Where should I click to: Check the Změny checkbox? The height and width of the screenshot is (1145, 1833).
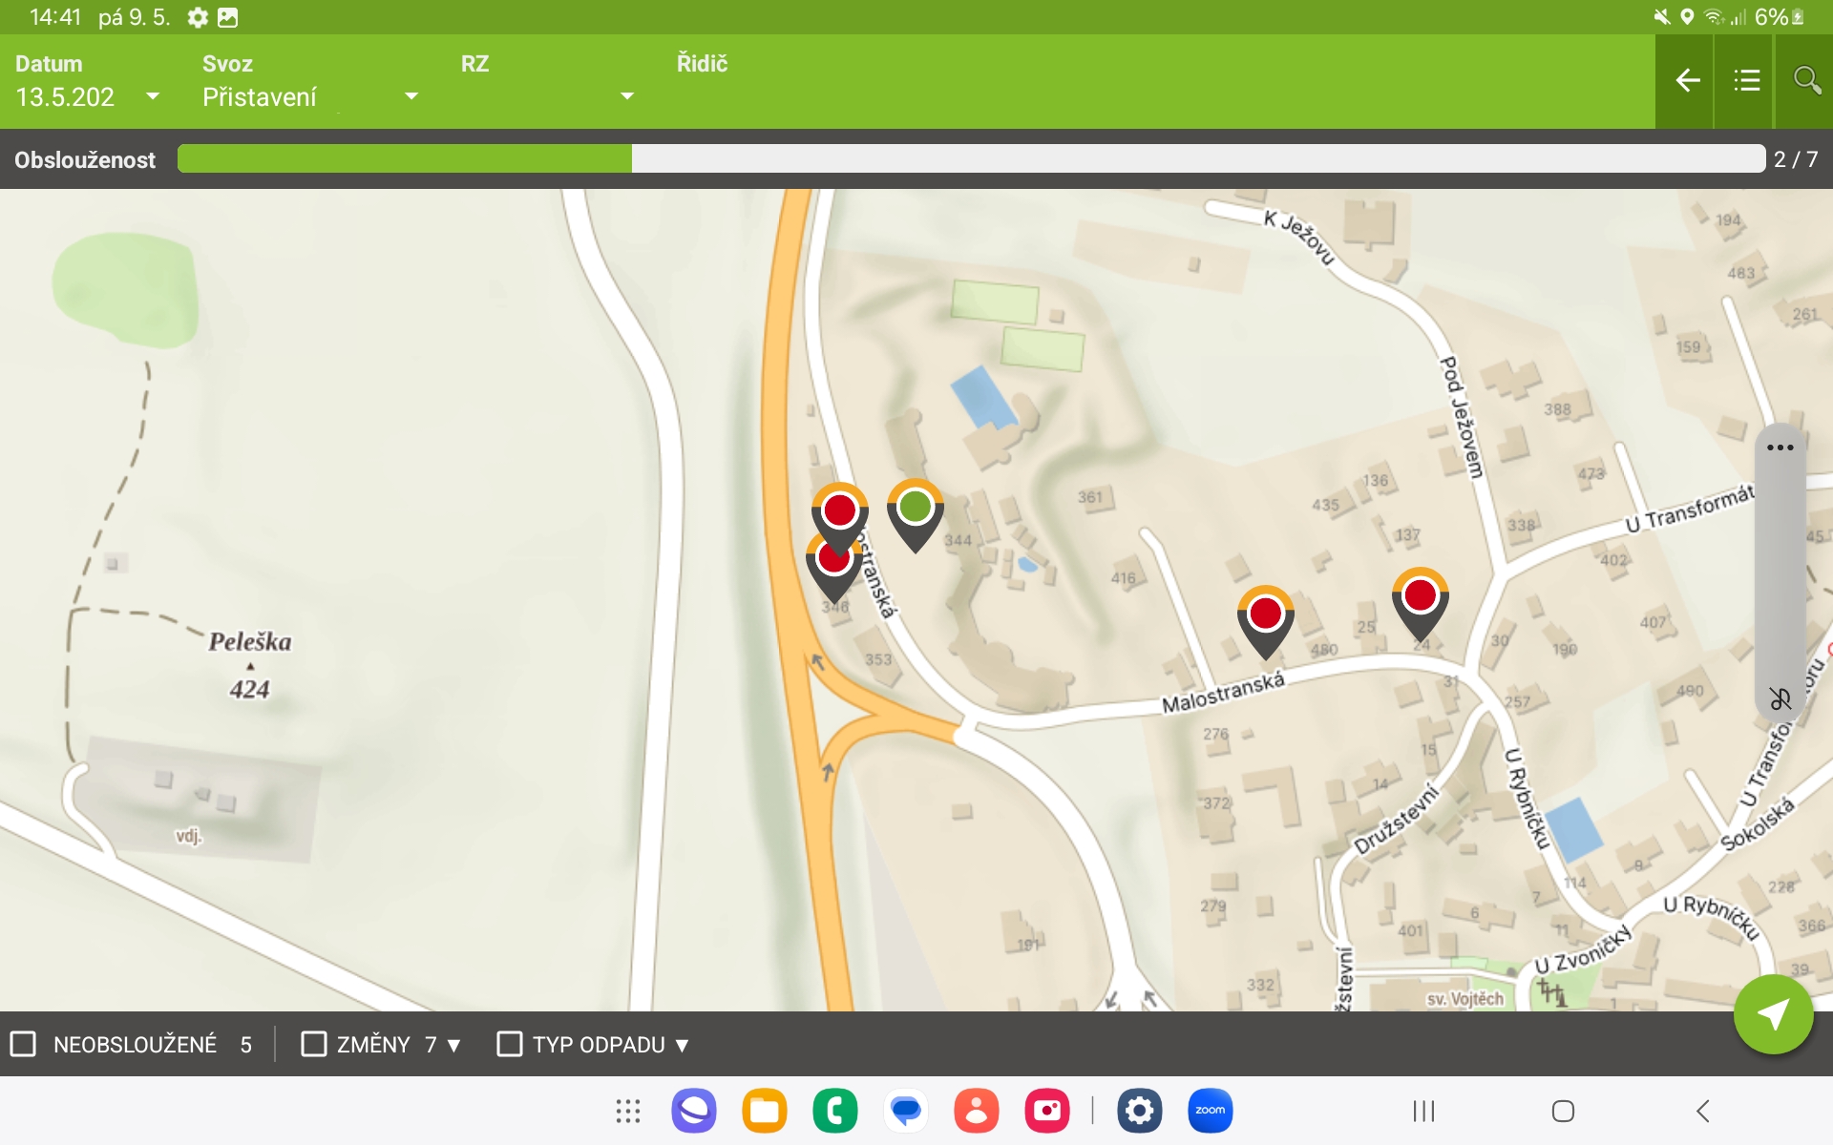pyautogui.click(x=314, y=1044)
